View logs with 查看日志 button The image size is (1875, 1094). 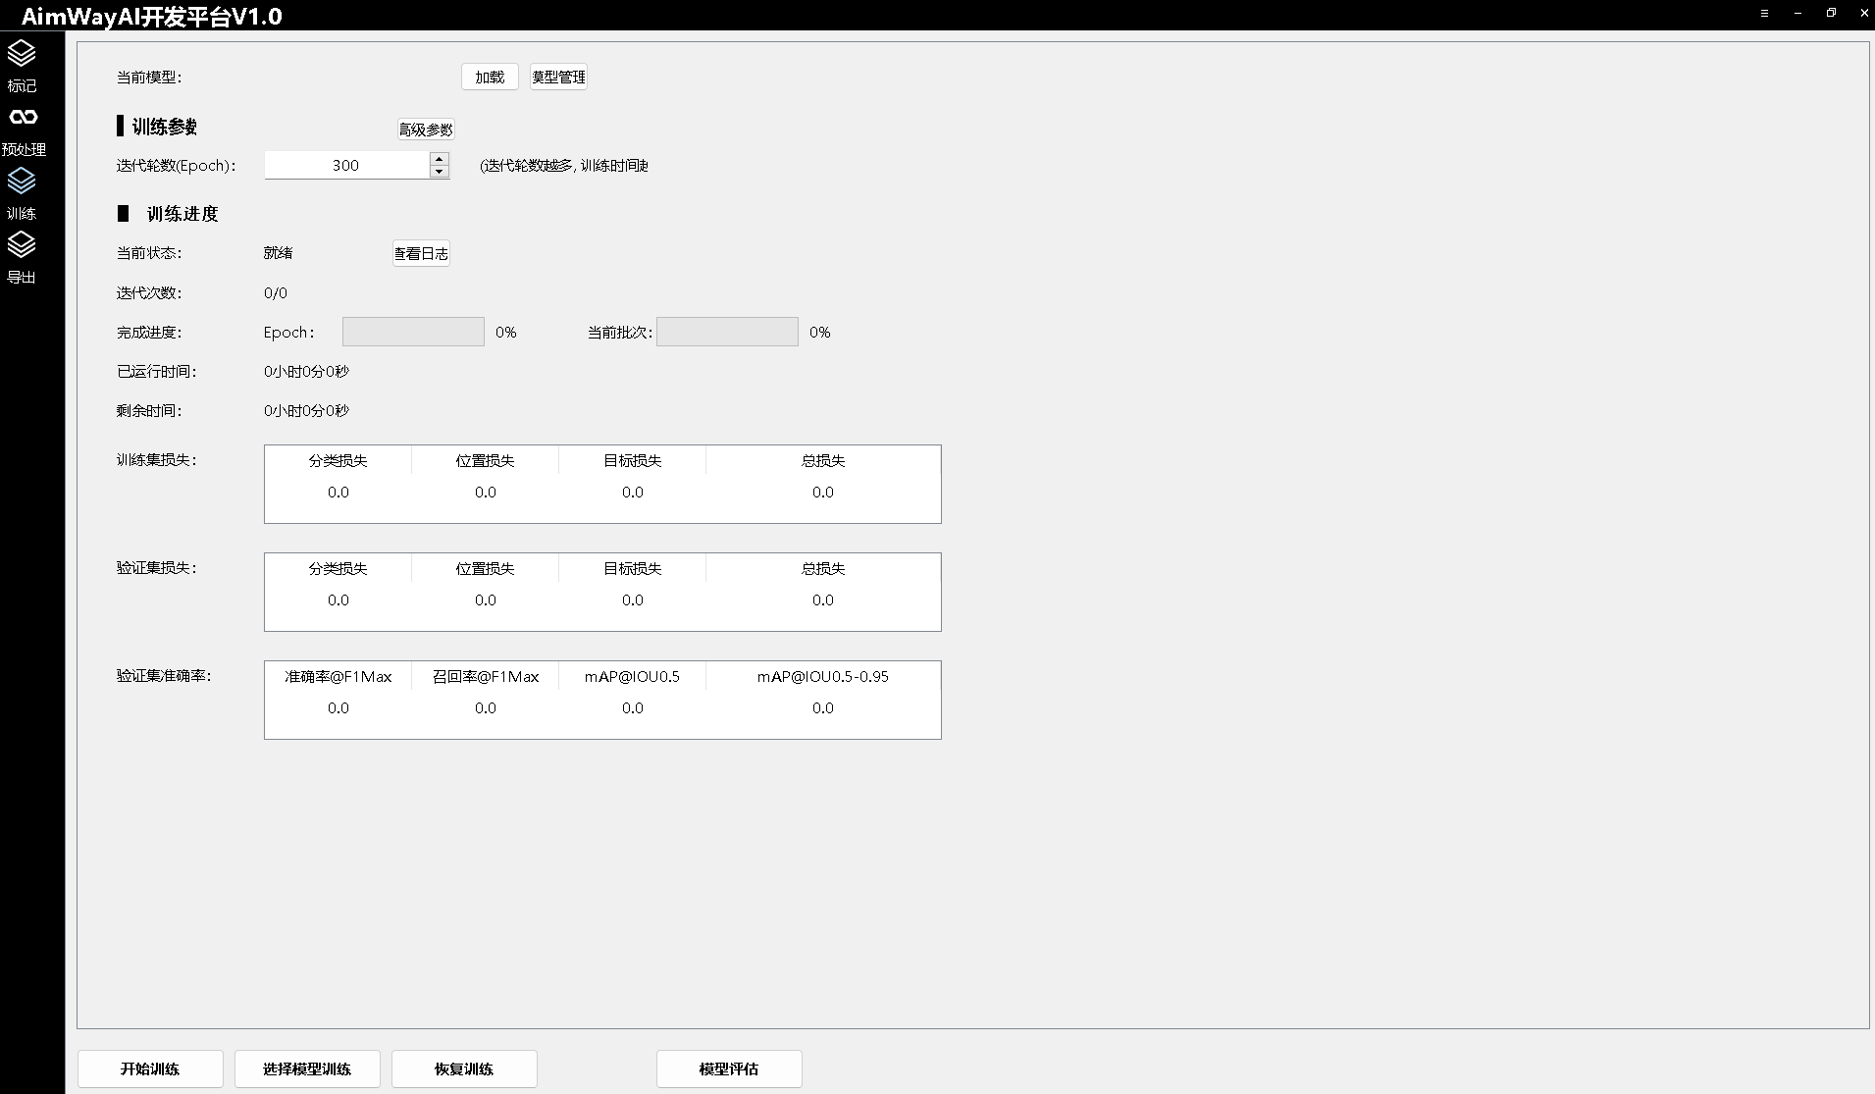point(421,253)
